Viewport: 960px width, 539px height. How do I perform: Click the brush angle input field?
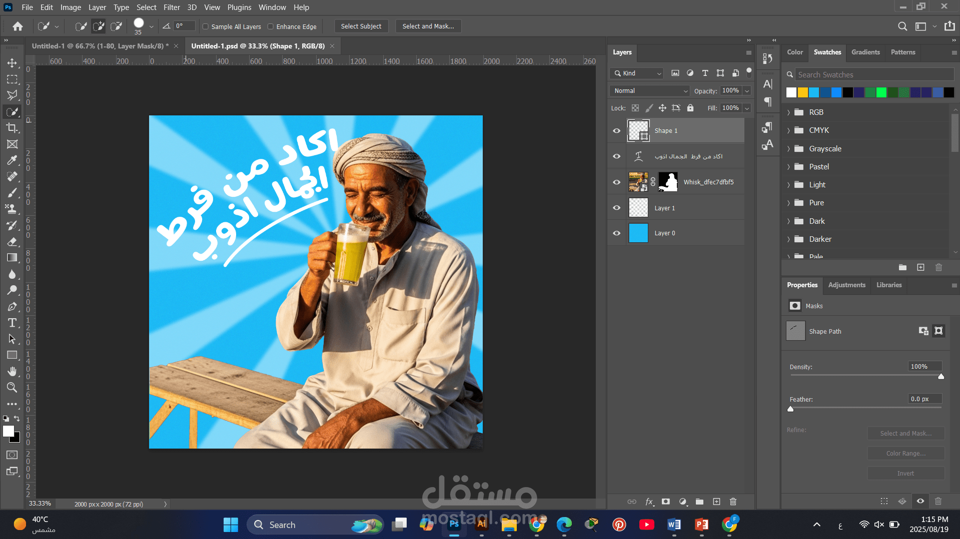point(184,26)
